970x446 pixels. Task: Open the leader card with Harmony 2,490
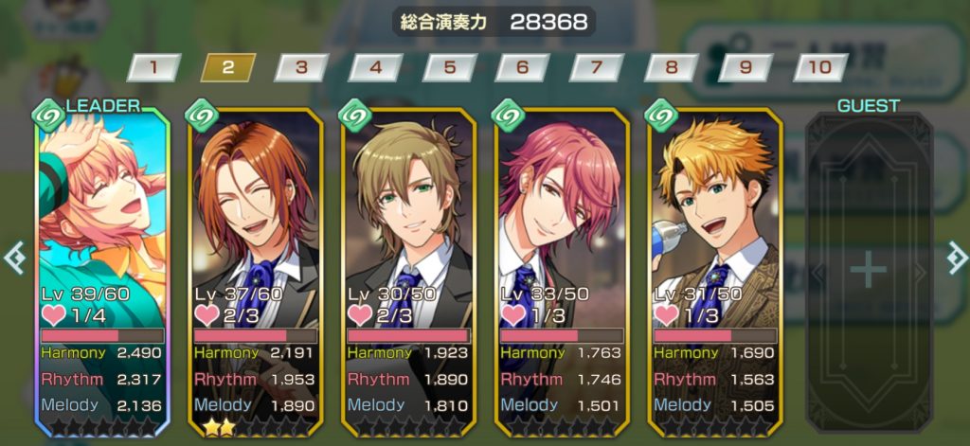(x=102, y=272)
